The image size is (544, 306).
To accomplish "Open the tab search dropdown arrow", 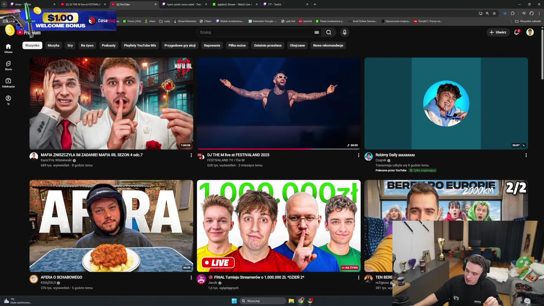I will [x=4, y=4].
